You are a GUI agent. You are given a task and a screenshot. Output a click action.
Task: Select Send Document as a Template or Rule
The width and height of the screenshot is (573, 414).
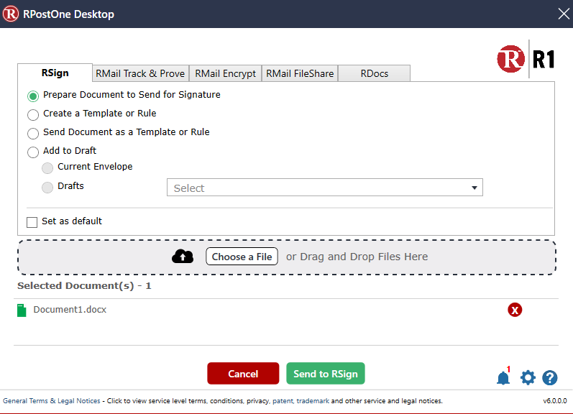click(x=33, y=134)
